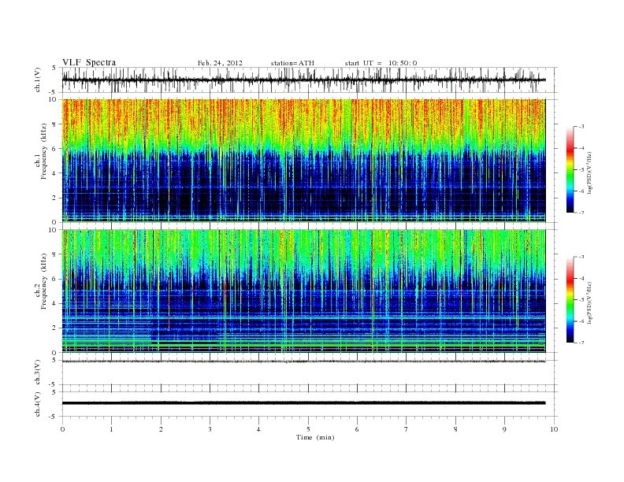Screen dimensions: 624x482
Task: Click the ch.2 spectrogram PSD color bar
Action: click(570, 300)
